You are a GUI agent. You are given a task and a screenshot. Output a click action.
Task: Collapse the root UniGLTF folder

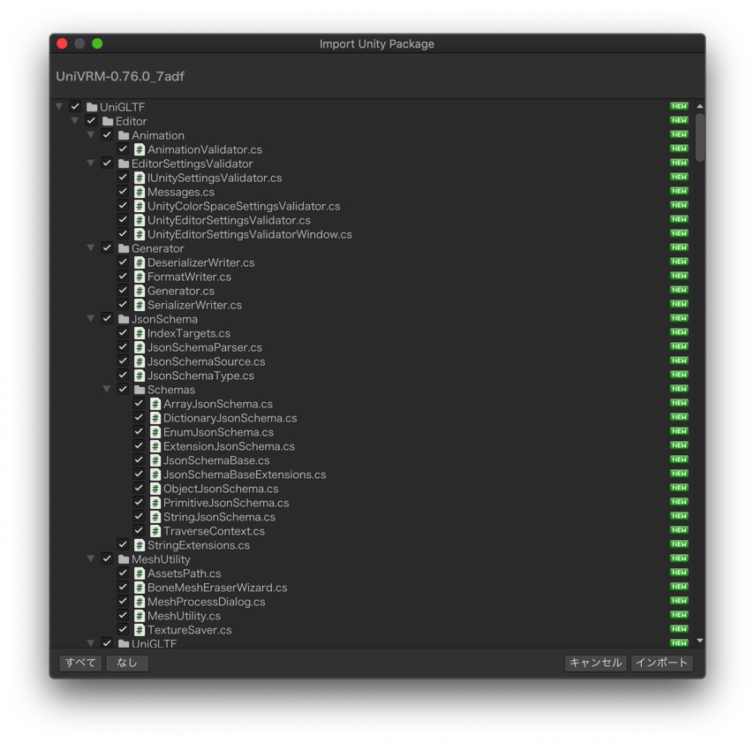59,107
